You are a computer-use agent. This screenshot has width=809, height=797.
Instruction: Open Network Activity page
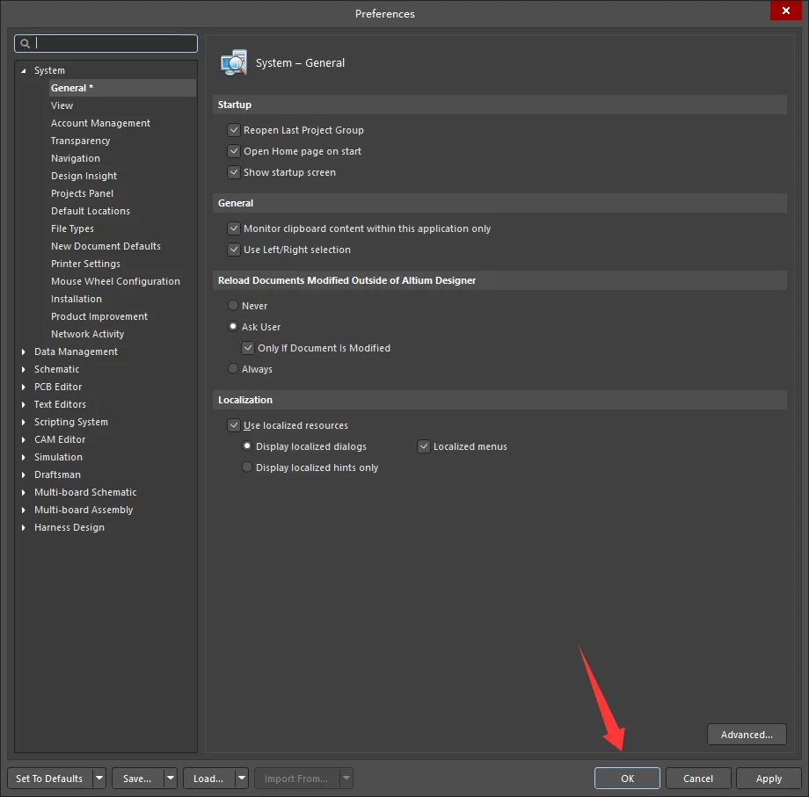(x=88, y=334)
